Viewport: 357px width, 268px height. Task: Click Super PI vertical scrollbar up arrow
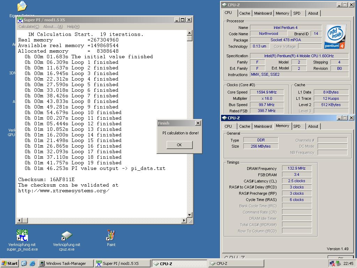pos(189,33)
